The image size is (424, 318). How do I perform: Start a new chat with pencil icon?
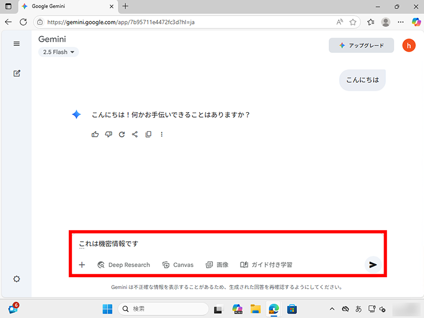16,73
